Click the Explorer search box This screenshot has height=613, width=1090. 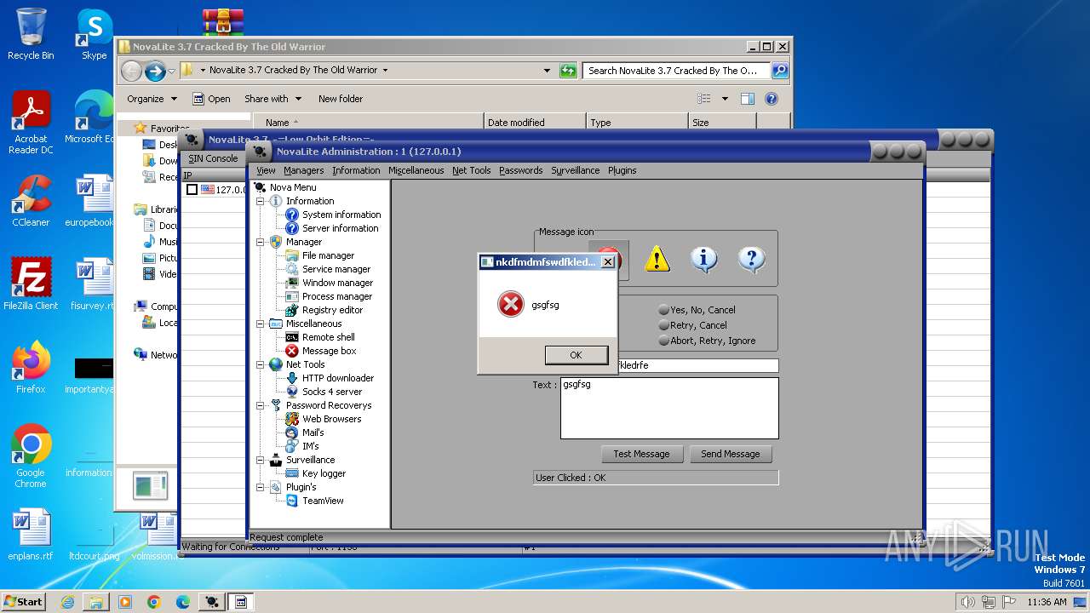pyautogui.click(x=676, y=71)
